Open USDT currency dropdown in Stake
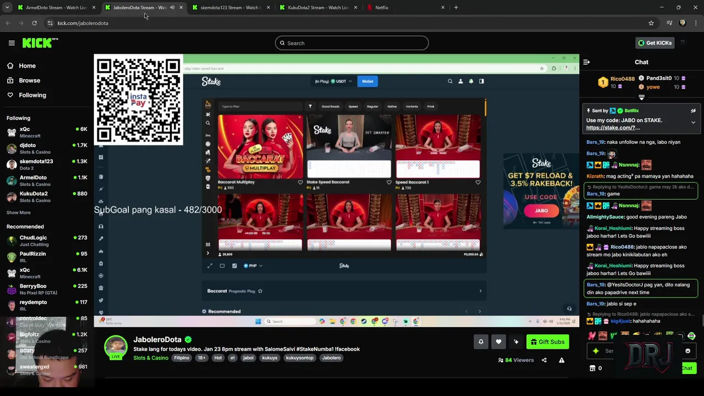The width and height of the screenshot is (704, 396). [x=341, y=81]
